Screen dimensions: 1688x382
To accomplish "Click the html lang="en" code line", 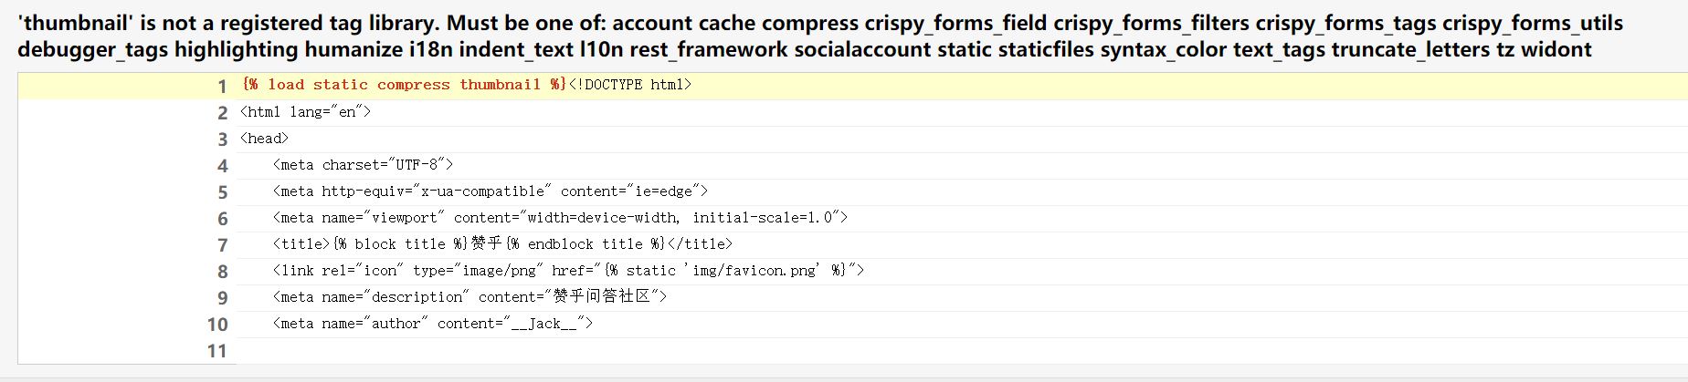I will click(305, 112).
